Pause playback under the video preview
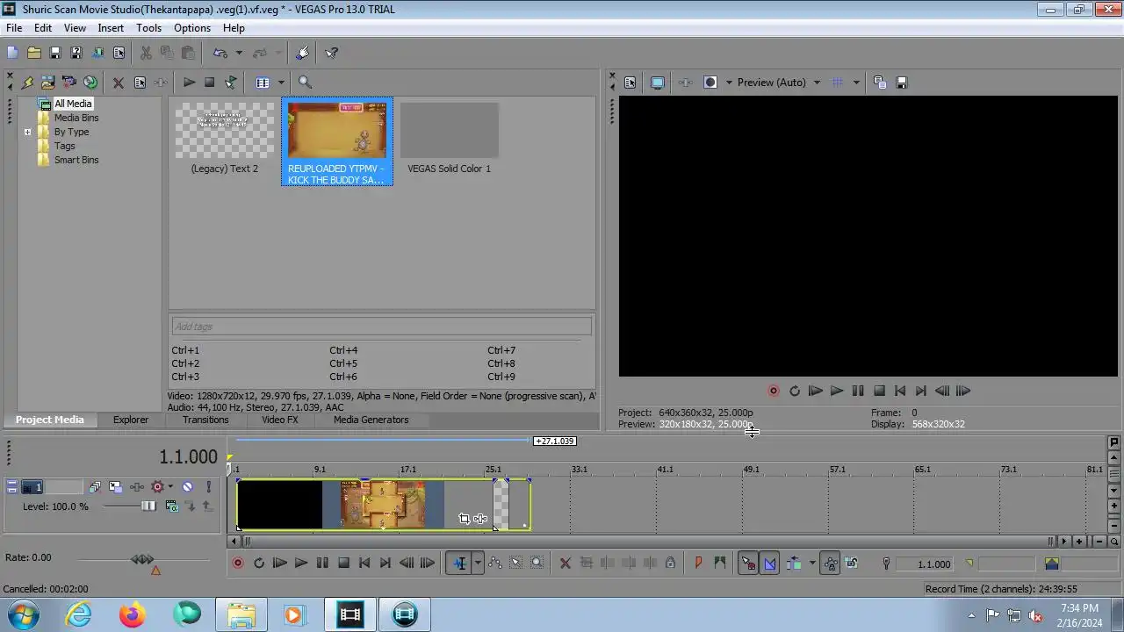This screenshot has height=632, width=1124. tap(857, 391)
